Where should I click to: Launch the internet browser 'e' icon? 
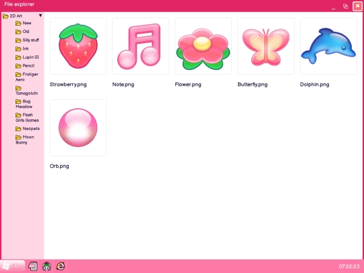pos(61,266)
